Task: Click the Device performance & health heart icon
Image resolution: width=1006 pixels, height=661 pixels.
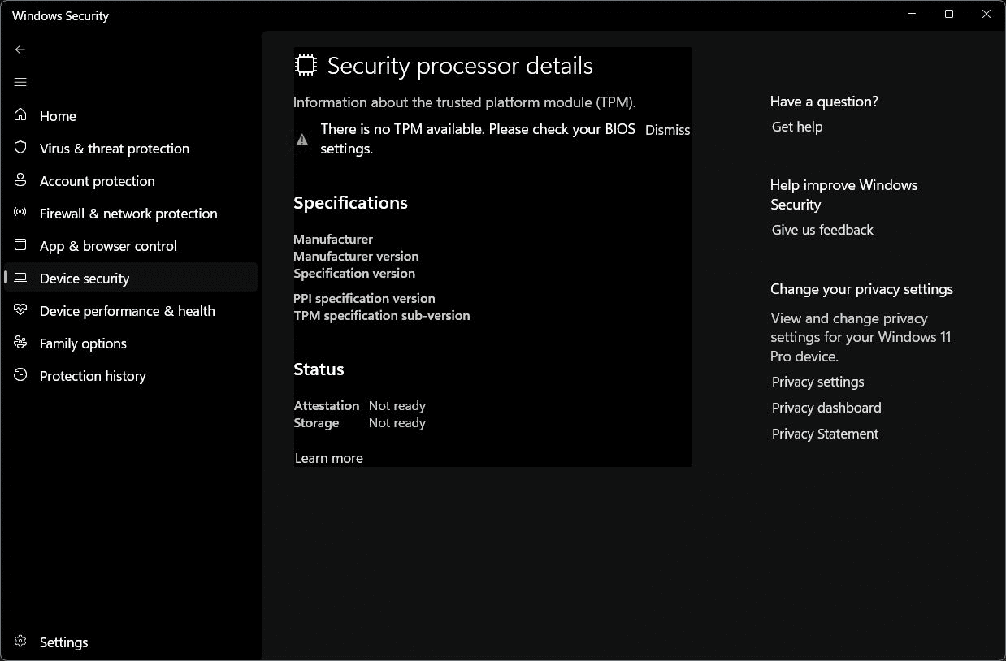Action: point(21,310)
